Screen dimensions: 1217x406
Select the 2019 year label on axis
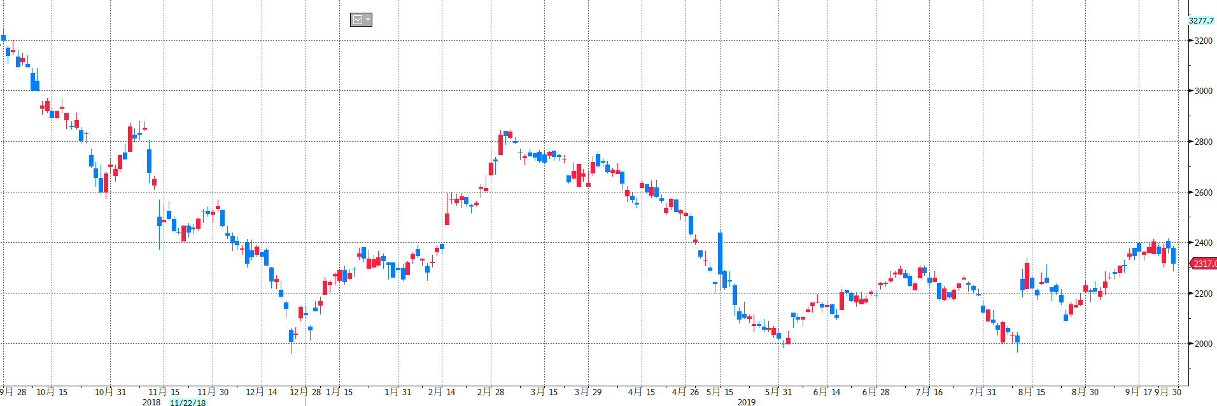click(x=747, y=402)
